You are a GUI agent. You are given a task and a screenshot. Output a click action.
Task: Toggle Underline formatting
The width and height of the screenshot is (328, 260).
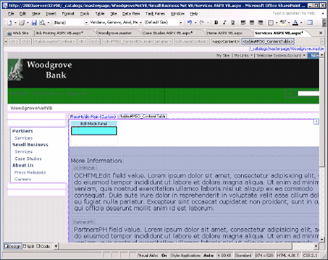pos(233,22)
